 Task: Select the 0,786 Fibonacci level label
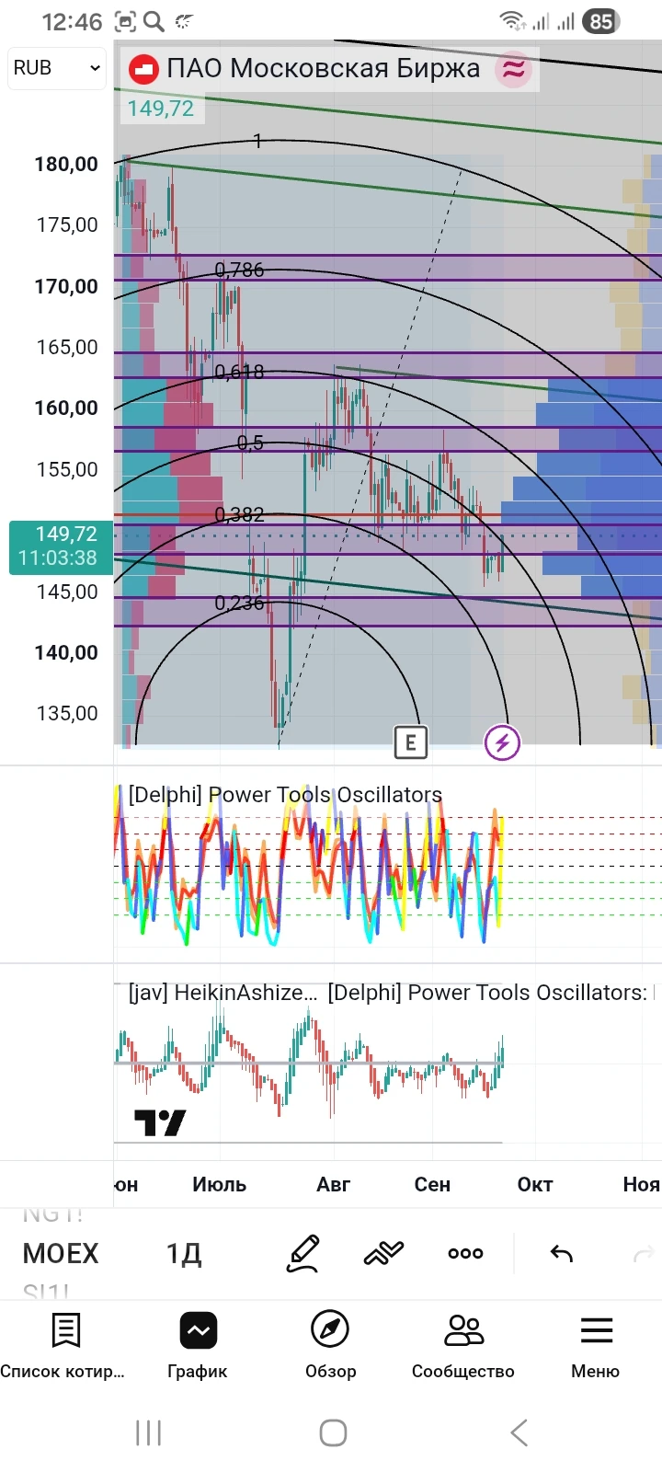pyautogui.click(x=239, y=270)
